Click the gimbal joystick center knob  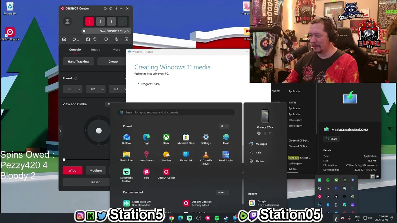99,131
